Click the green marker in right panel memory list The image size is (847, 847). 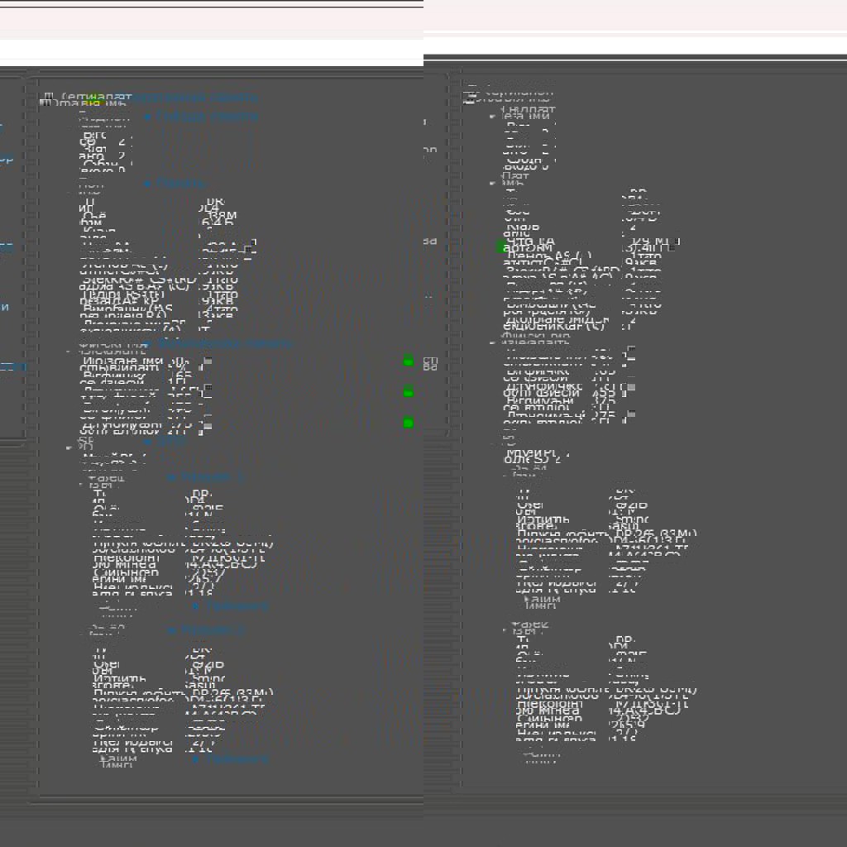500,246
